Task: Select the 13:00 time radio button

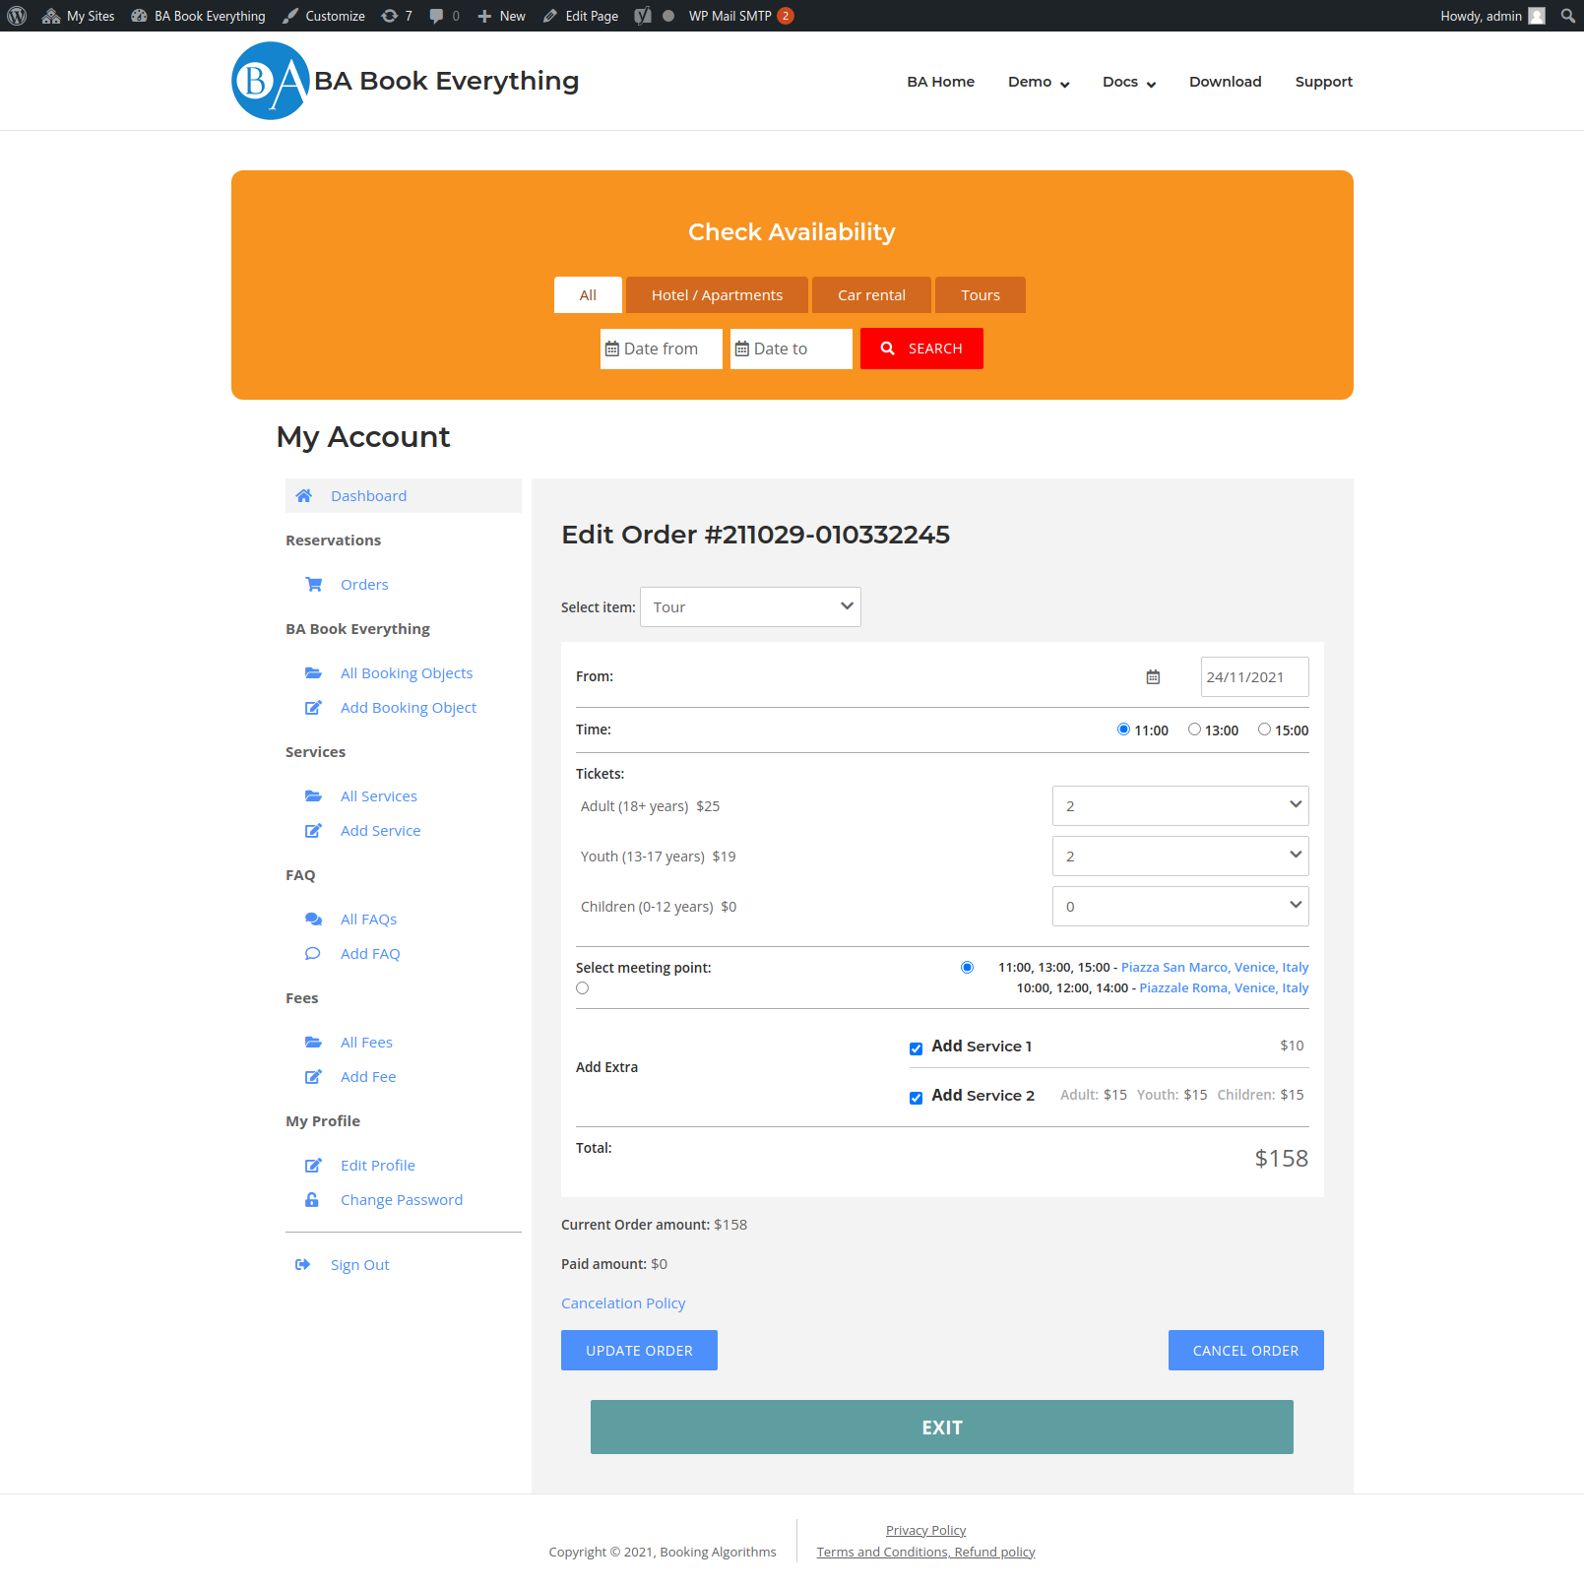Action: coord(1194,730)
